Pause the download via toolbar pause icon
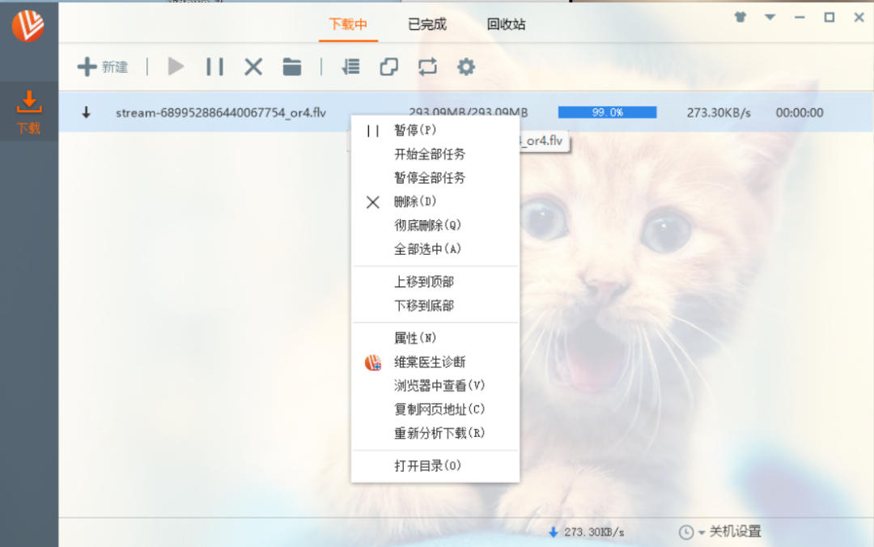This screenshot has height=547, width=874. click(214, 67)
